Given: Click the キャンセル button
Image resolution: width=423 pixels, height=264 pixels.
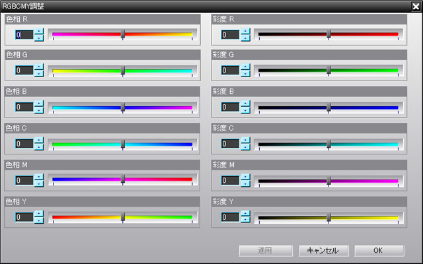Looking at the screenshot, I should click(x=323, y=251).
